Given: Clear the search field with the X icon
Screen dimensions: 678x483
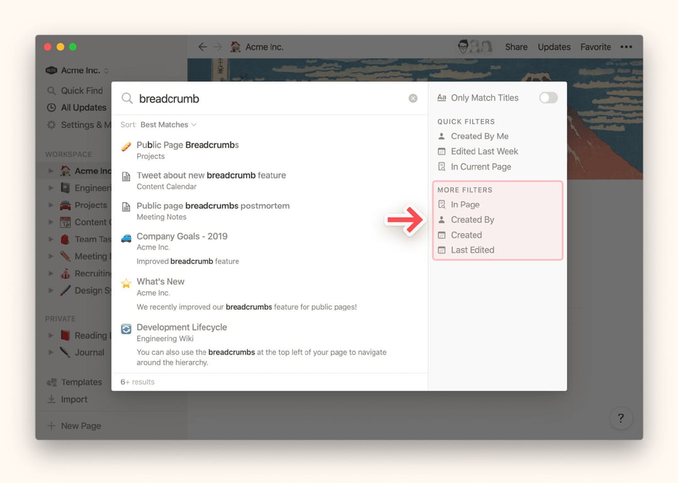Looking at the screenshot, I should (413, 98).
